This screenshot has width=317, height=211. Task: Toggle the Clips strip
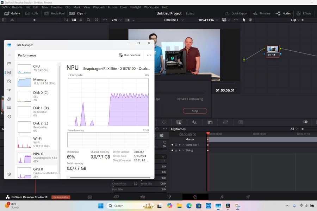76,13
